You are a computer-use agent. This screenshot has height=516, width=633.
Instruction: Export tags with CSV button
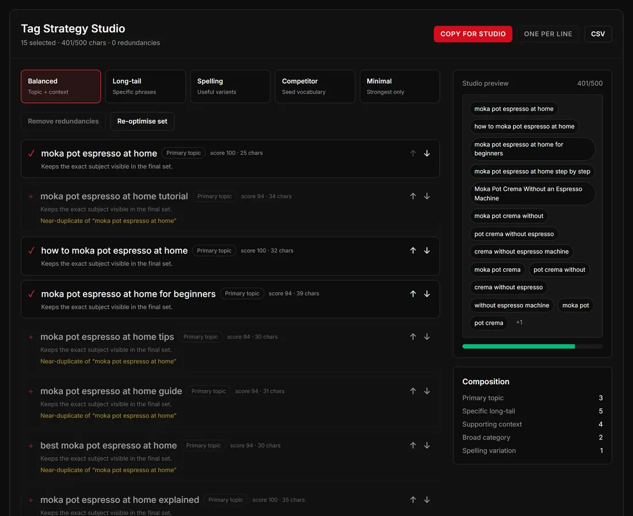coord(598,34)
